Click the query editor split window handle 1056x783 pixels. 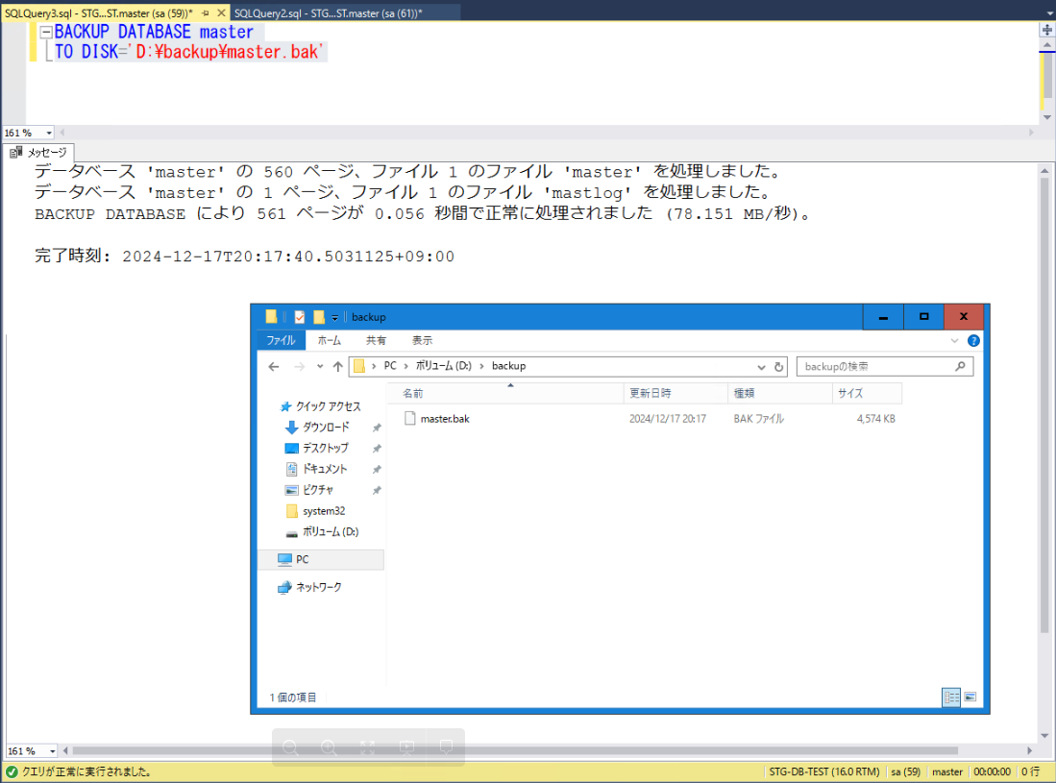coord(1046,30)
